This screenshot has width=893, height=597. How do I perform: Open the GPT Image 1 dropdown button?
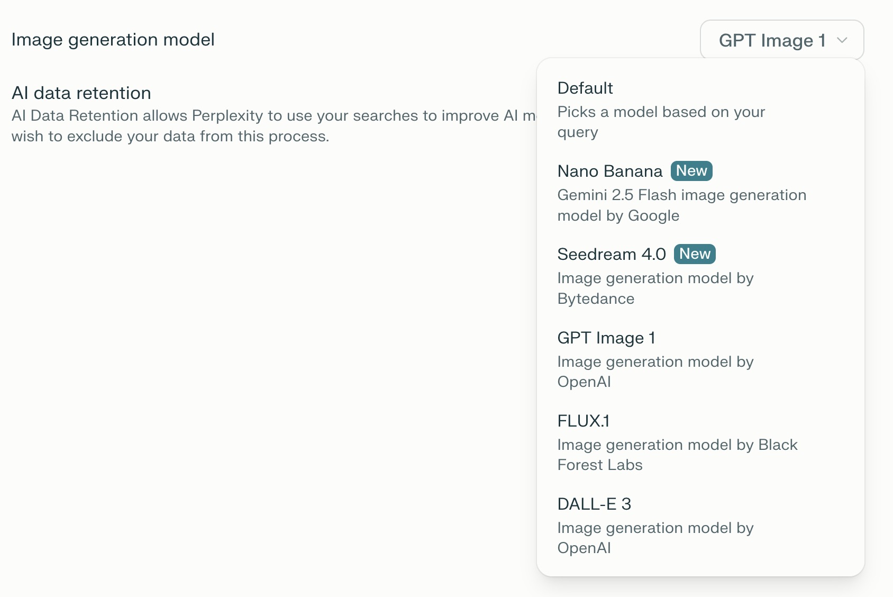(x=781, y=40)
